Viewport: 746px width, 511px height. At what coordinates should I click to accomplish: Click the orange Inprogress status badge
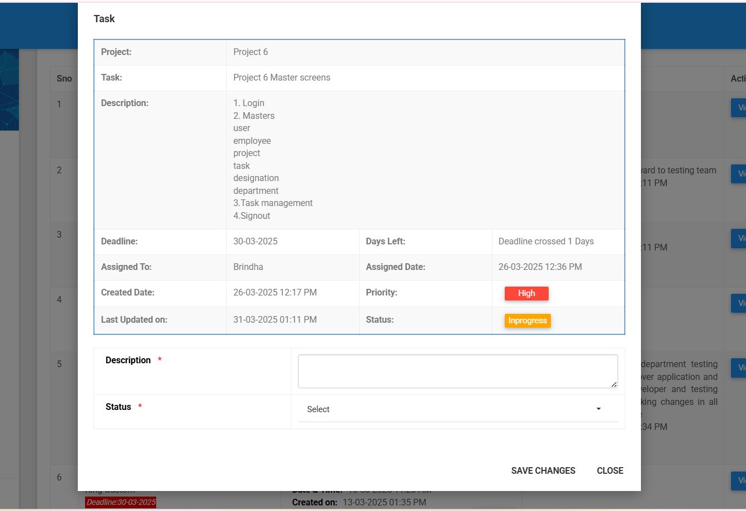pyautogui.click(x=528, y=320)
